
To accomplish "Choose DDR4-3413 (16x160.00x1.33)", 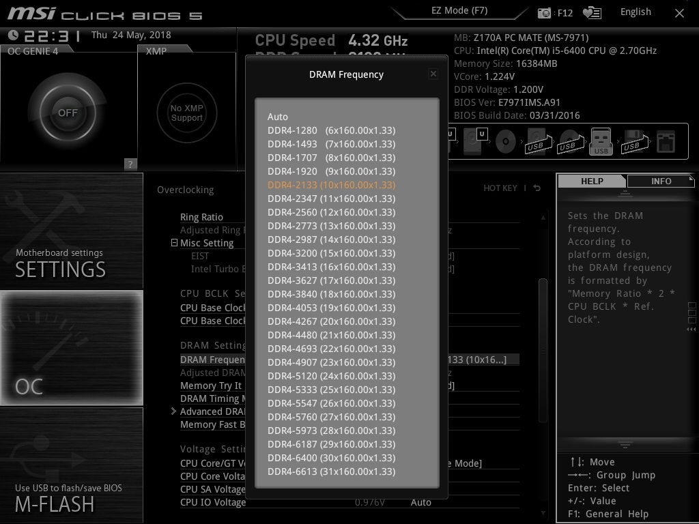I will [331, 267].
